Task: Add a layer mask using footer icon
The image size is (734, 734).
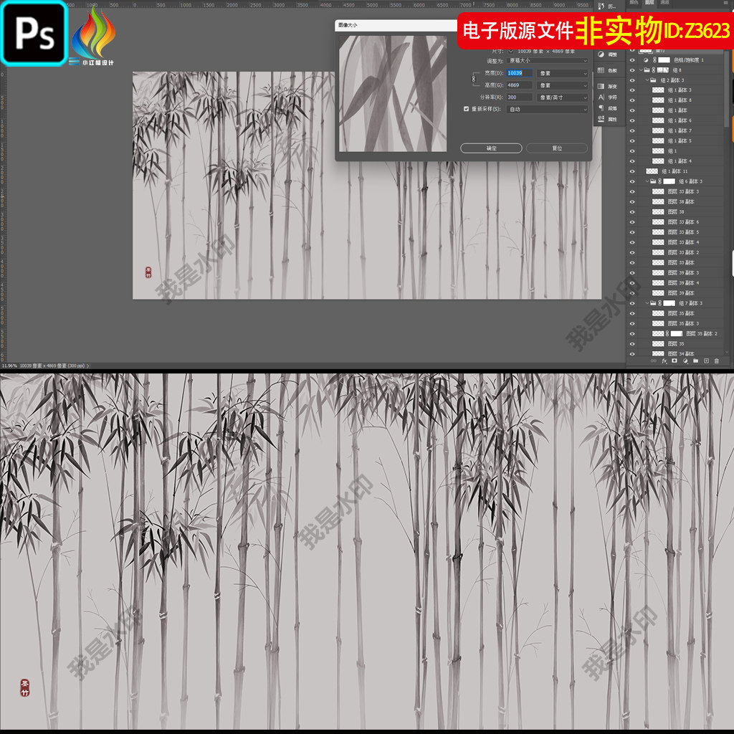Action: (675, 361)
